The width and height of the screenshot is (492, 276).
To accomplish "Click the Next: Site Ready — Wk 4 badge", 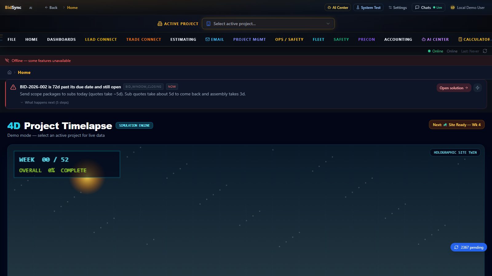I will click(x=457, y=125).
